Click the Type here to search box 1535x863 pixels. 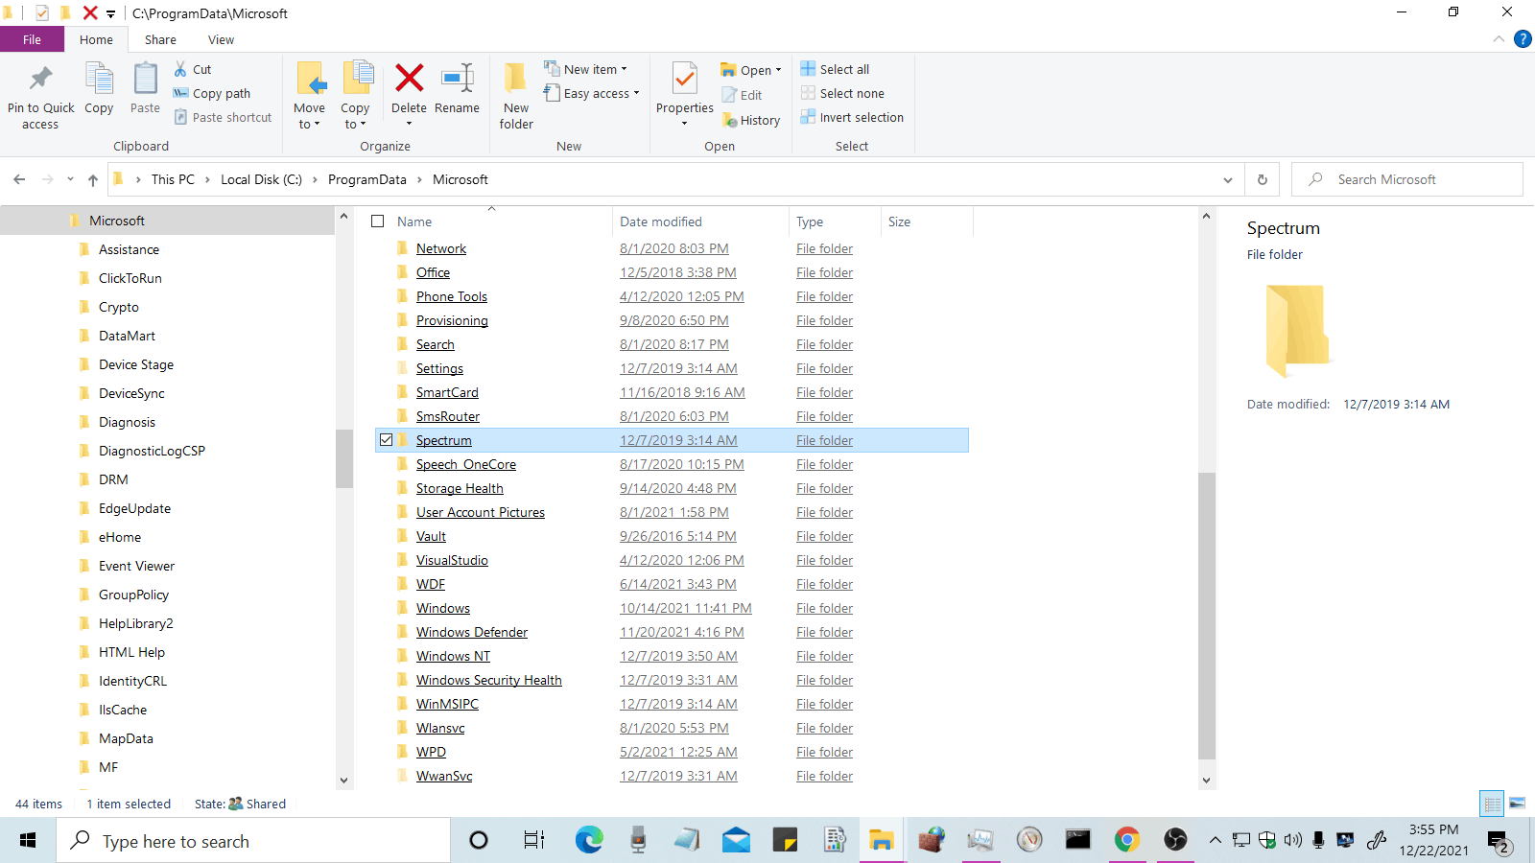point(253,841)
